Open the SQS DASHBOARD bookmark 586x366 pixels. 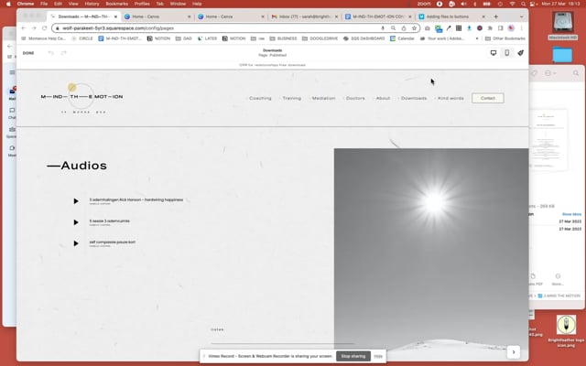(364, 38)
